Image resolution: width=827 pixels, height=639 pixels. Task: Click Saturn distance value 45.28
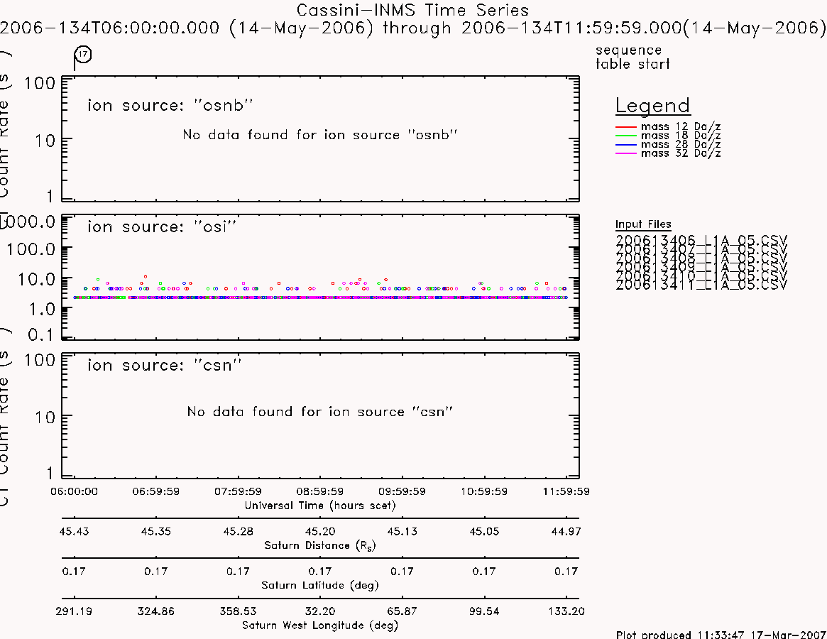tap(238, 531)
